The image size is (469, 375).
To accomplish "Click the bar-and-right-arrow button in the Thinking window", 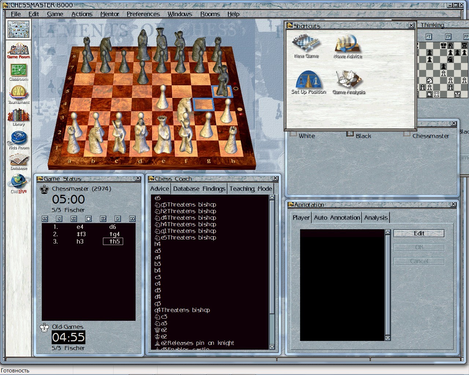I will 448,37.
